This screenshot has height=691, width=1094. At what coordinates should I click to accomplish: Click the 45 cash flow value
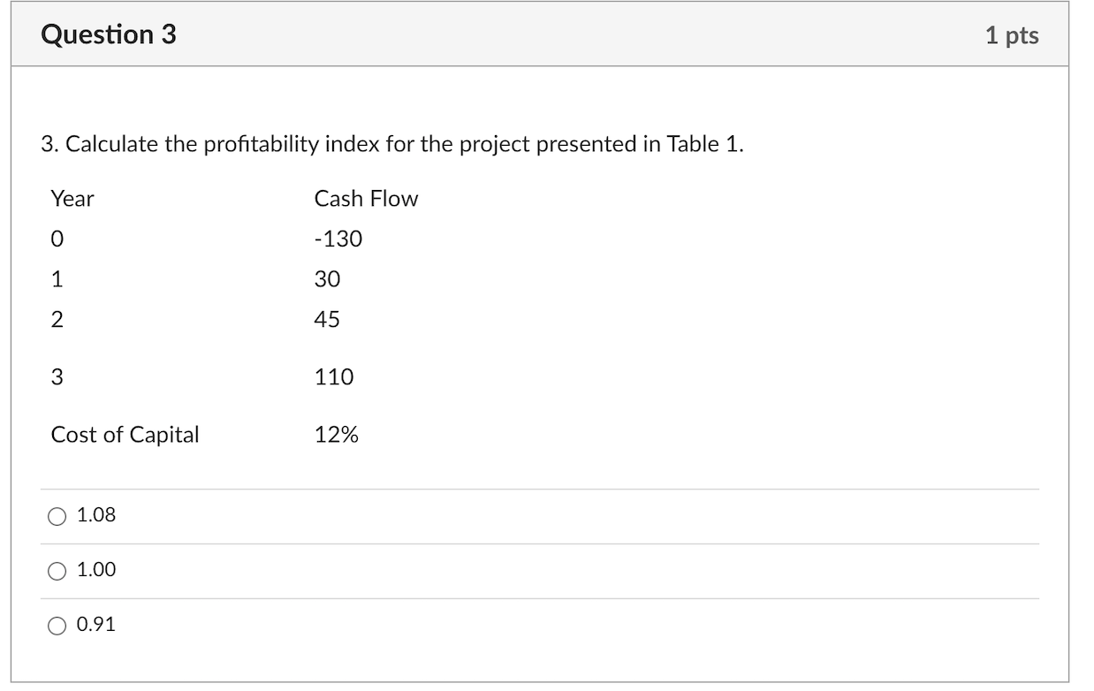click(327, 319)
